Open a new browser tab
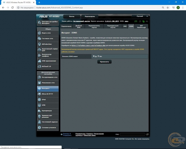Viewport: 186px width, 149px height. tap(39, 2)
